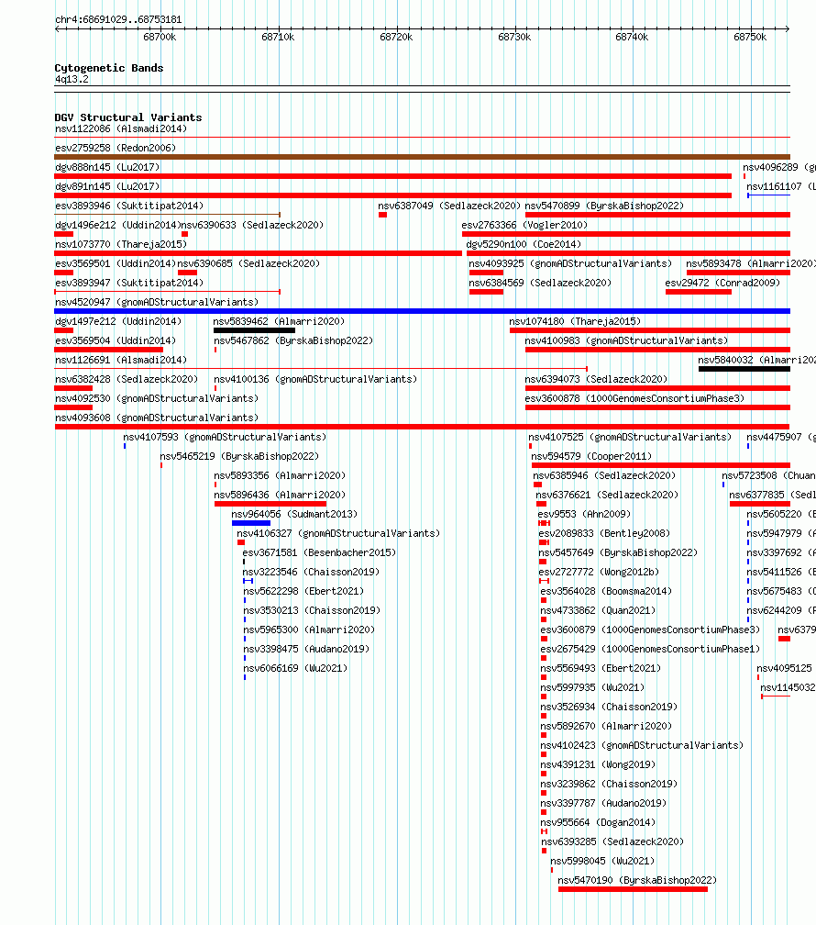This screenshot has width=816, height=925.
Task: Open the esv2759258 (Redon2006) variant label
Action: pos(116,148)
